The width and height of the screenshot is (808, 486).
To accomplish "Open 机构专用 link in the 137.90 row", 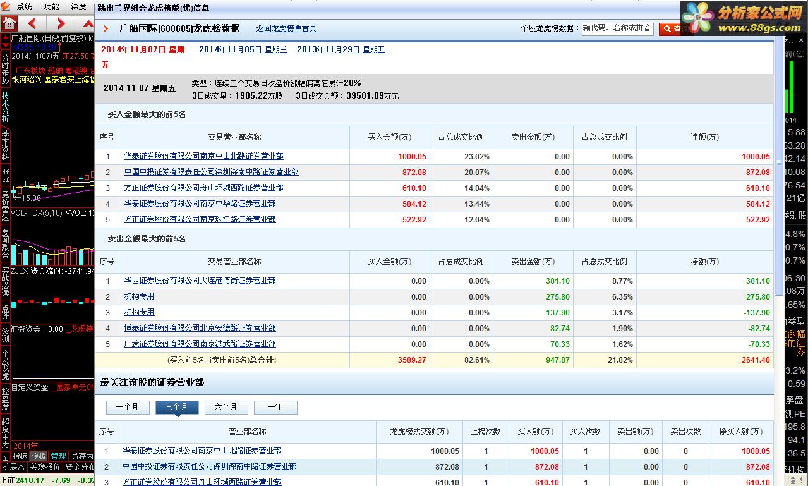I will 139,312.
